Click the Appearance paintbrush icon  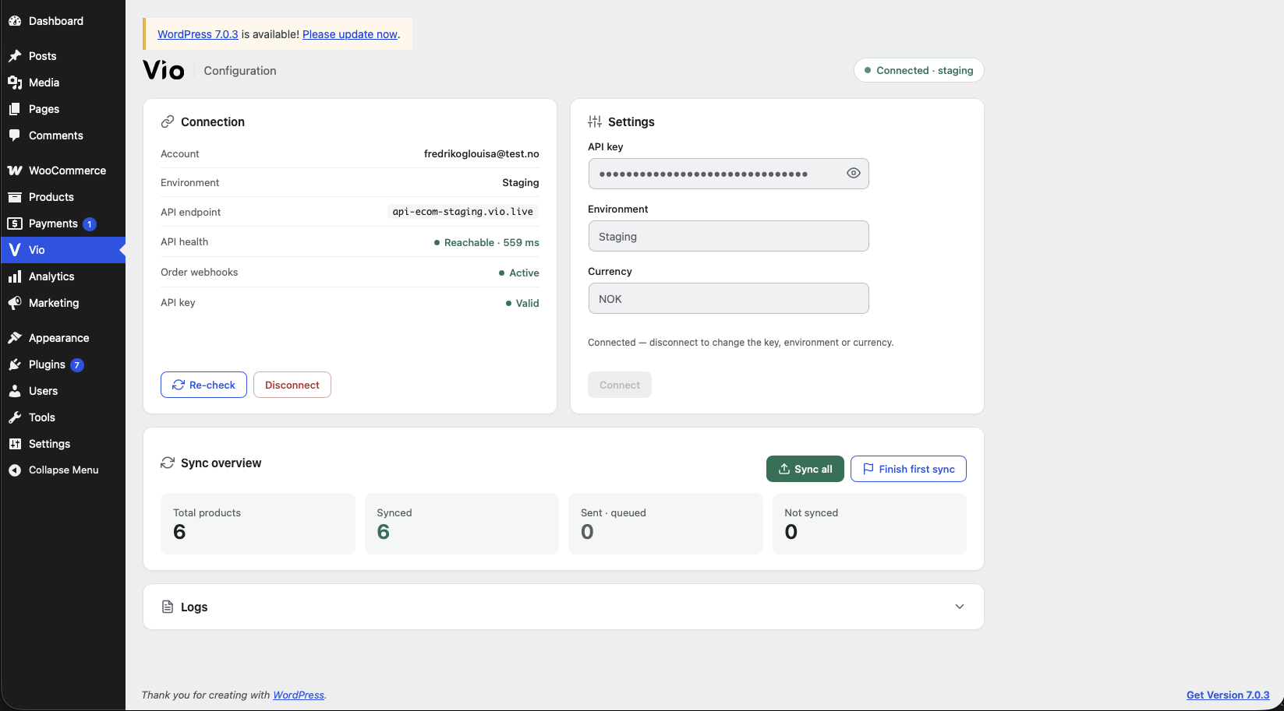15,338
